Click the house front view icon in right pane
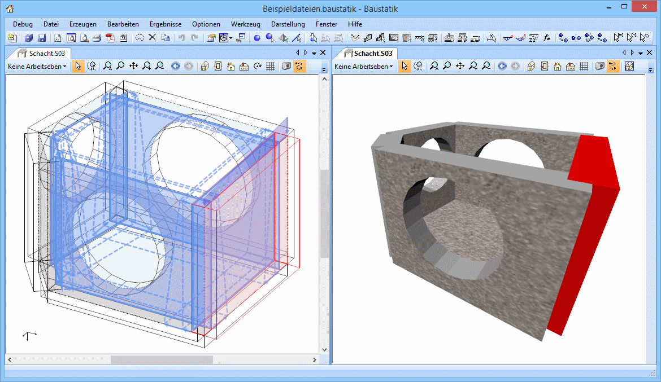661x382 pixels. [558, 67]
